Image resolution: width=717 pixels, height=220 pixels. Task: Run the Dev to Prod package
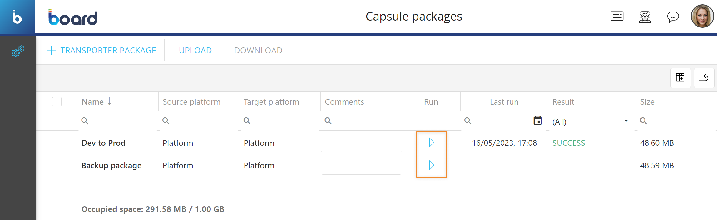[431, 143]
